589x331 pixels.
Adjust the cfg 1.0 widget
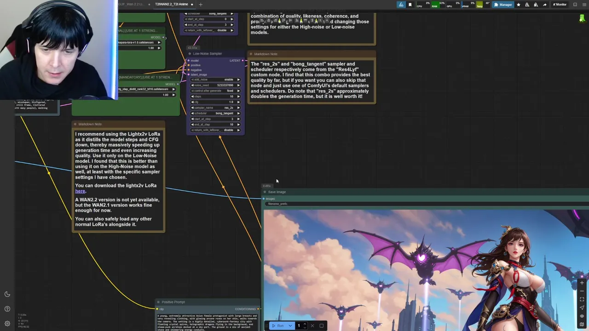click(x=216, y=102)
